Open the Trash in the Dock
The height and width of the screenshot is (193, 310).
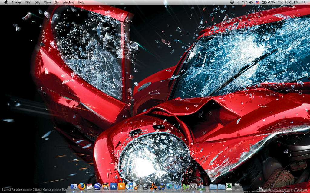[x=237, y=186]
